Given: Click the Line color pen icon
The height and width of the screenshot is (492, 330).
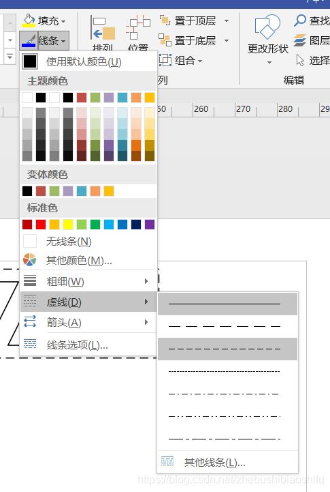Looking at the screenshot, I should 29,41.
